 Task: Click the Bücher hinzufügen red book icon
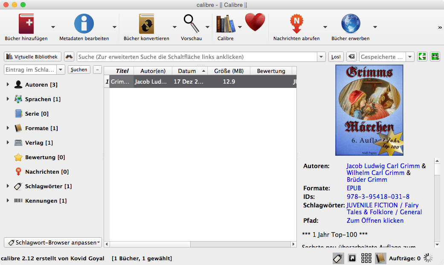tap(26, 24)
